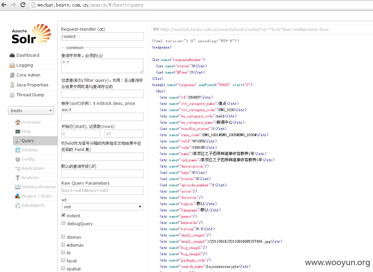Open the bestv core selector dropdown
The height and width of the screenshot is (272, 373).
pos(31,110)
